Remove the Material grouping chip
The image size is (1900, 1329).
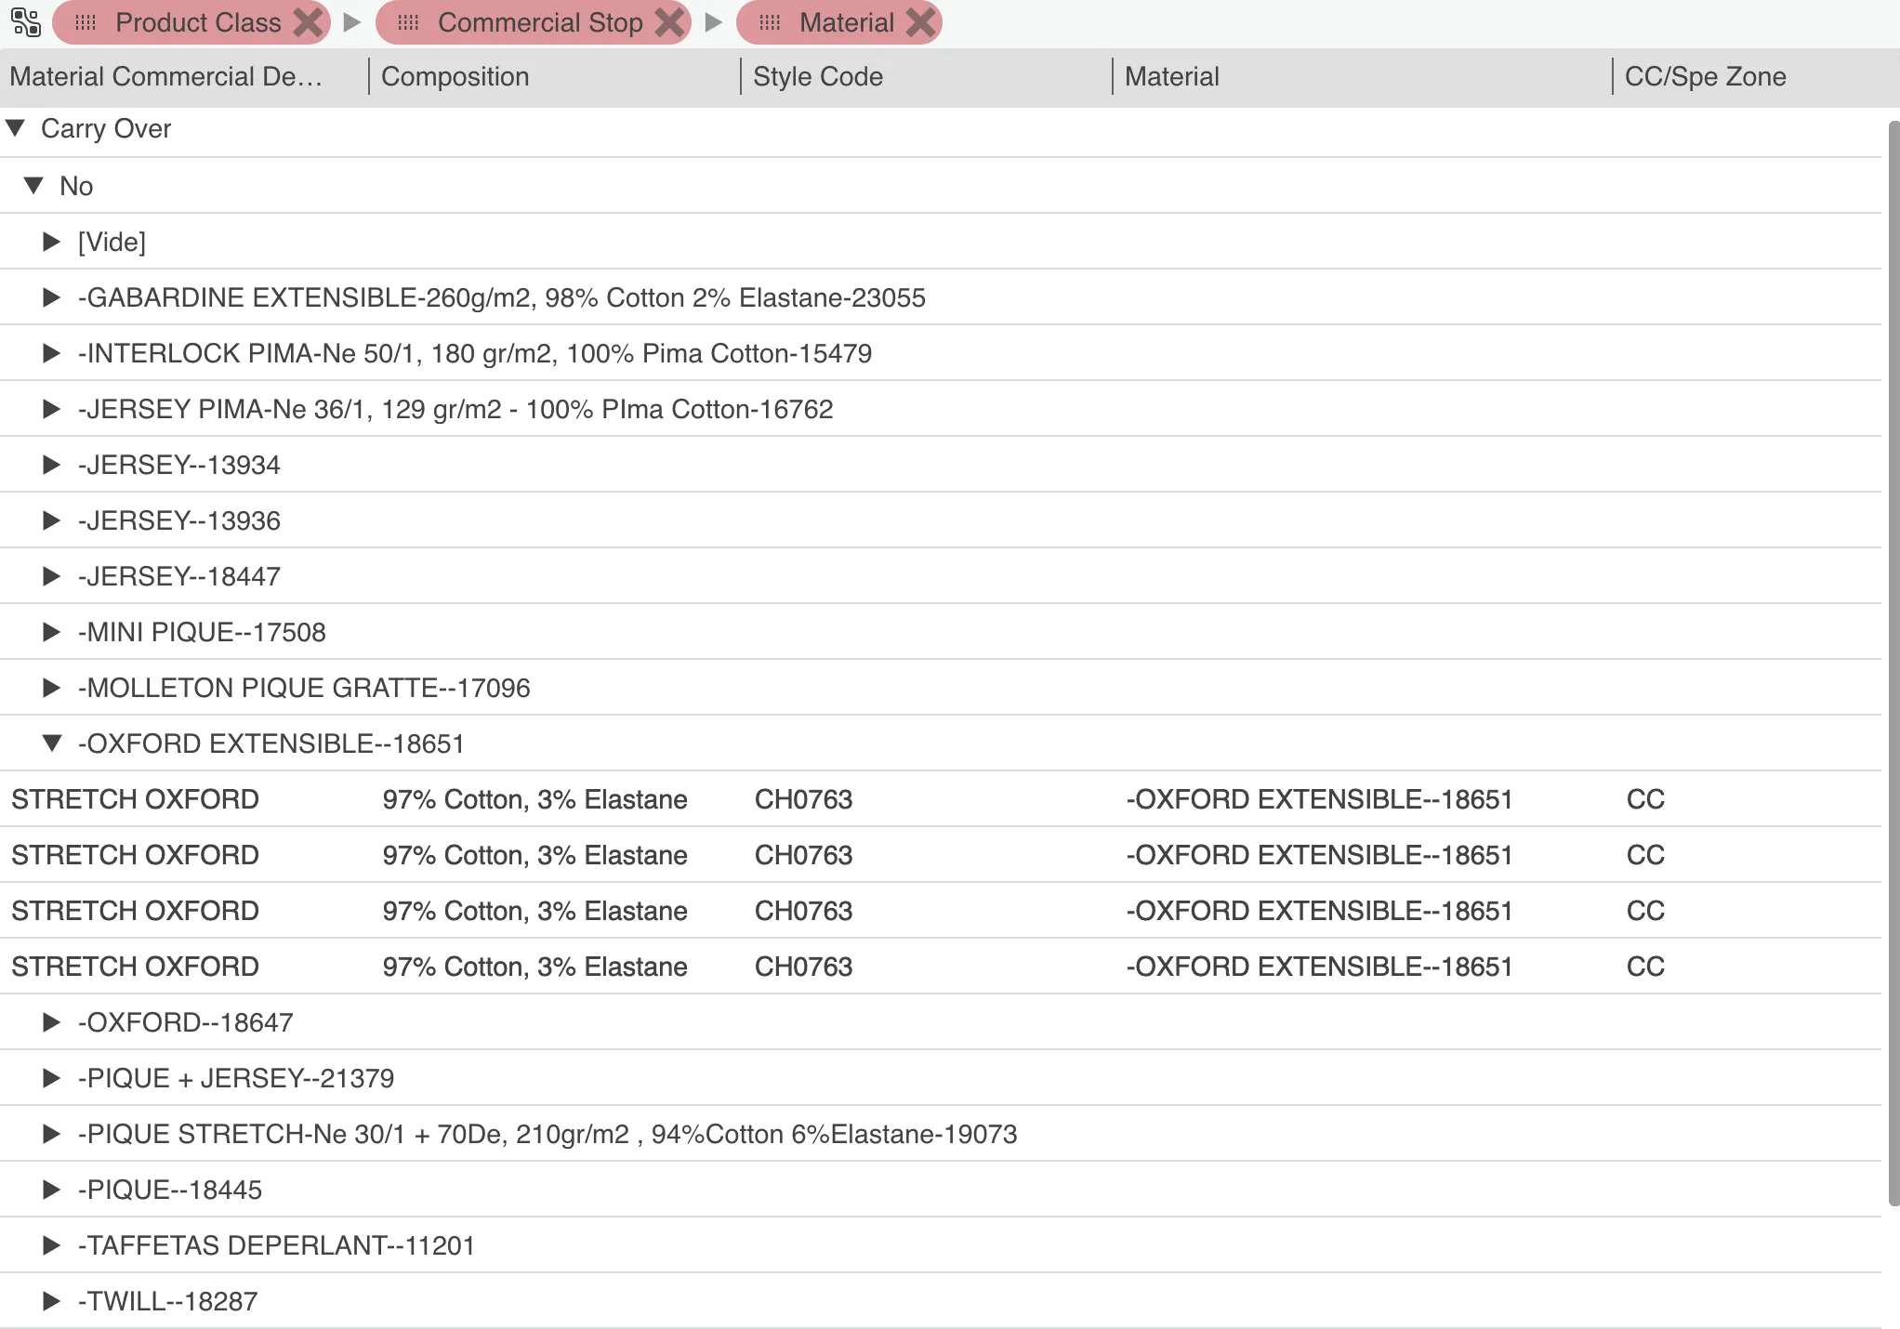(920, 22)
